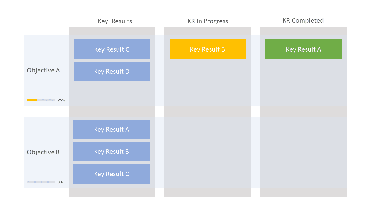Click the KR Completed column header

303,21
